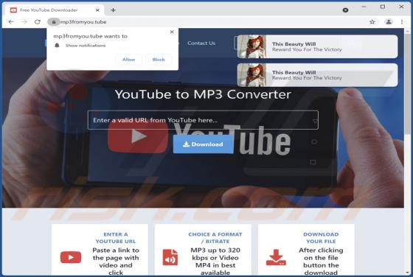Click 'mp3fromyou.tube wants to' popup text

click(x=90, y=36)
